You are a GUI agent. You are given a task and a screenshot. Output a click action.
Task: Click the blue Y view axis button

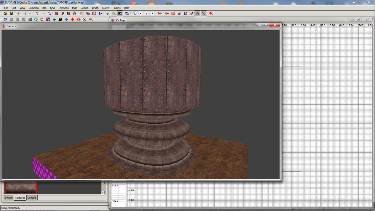(x=146, y=13)
